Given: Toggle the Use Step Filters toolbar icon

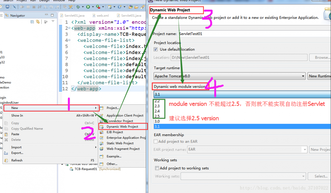Looking at the screenshot, I should click(x=70, y=7).
